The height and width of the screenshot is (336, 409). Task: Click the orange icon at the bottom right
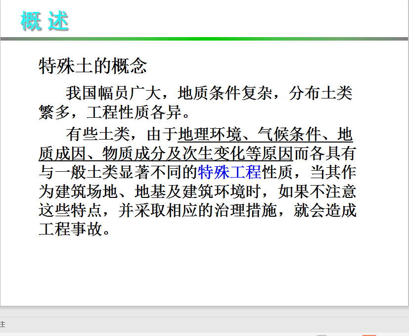(x=369, y=335)
